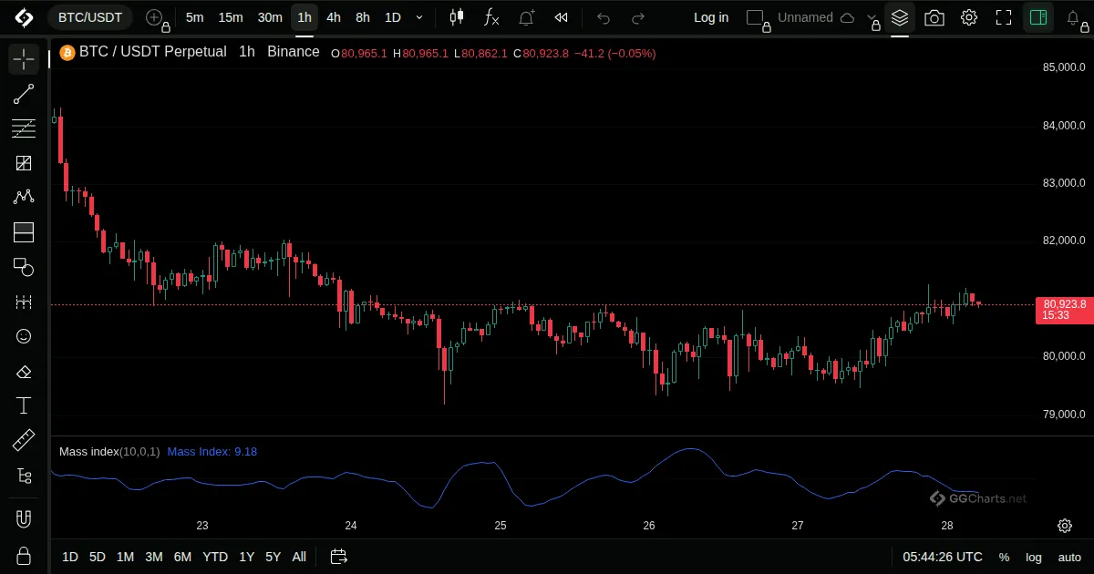Viewport: 1094px width, 574px height.
Task: Expand the layout save dropdown arrow
Action: [x=873, y=18]
